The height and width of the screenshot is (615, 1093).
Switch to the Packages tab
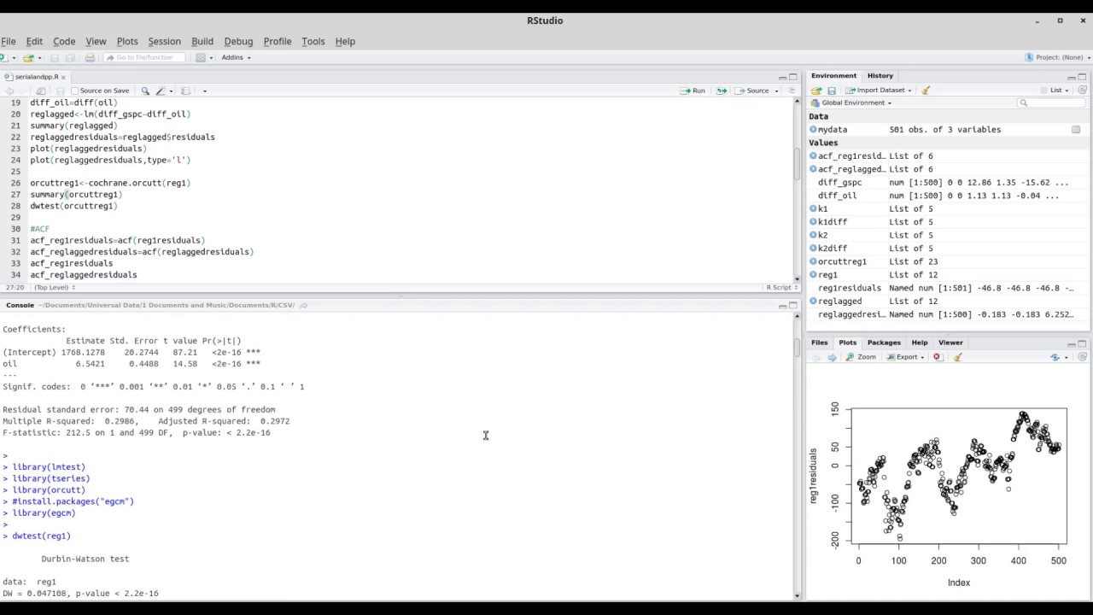click(884, 343)
